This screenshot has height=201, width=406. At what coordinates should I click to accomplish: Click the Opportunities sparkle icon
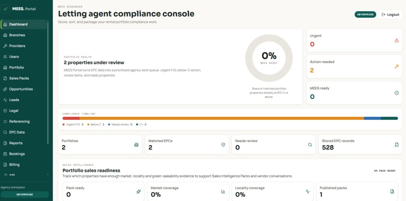point(5,89)
